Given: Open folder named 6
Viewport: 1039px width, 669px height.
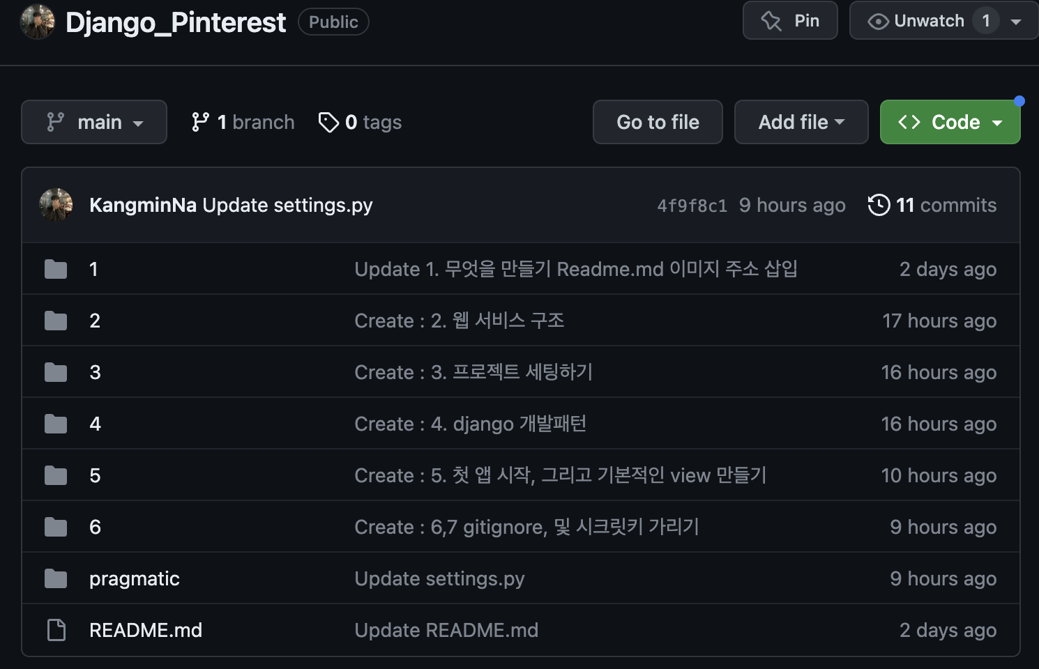Looking at the screenshot, I should (95, 527).
